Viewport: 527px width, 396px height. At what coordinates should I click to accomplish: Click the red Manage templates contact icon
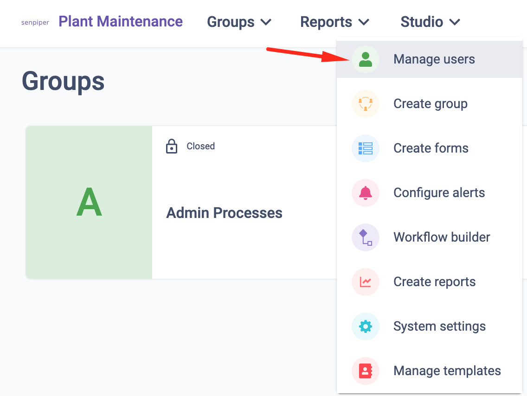click(x=366, y=371)
